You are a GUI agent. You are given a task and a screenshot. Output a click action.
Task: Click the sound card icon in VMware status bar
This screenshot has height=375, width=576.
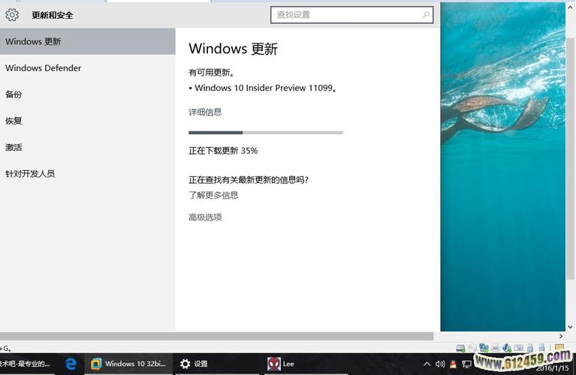tap(507, 348)
